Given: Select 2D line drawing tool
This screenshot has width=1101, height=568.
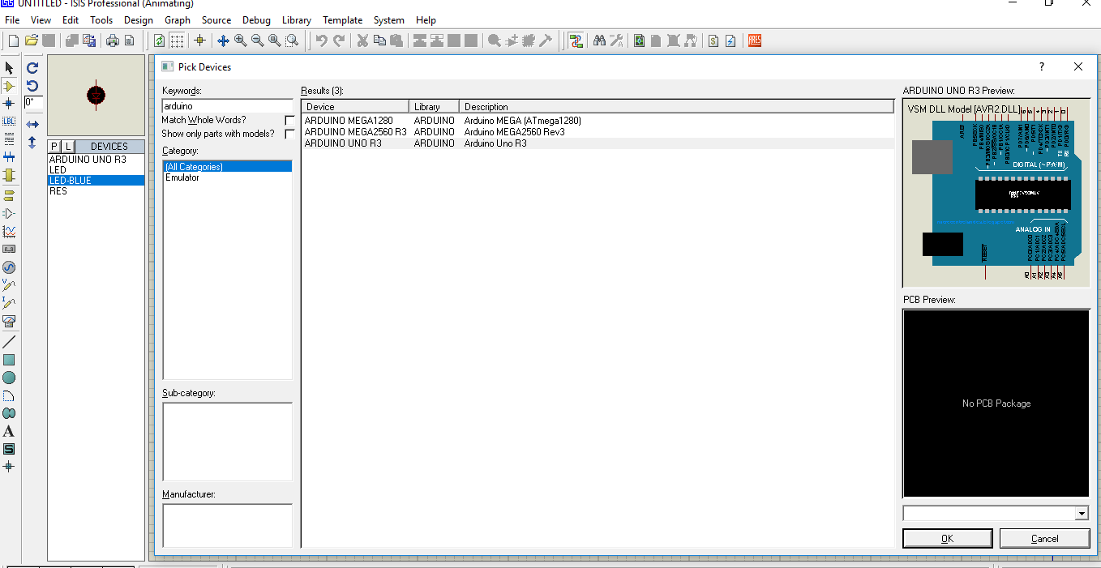Looking at the screenshot, I should point(9,342).
